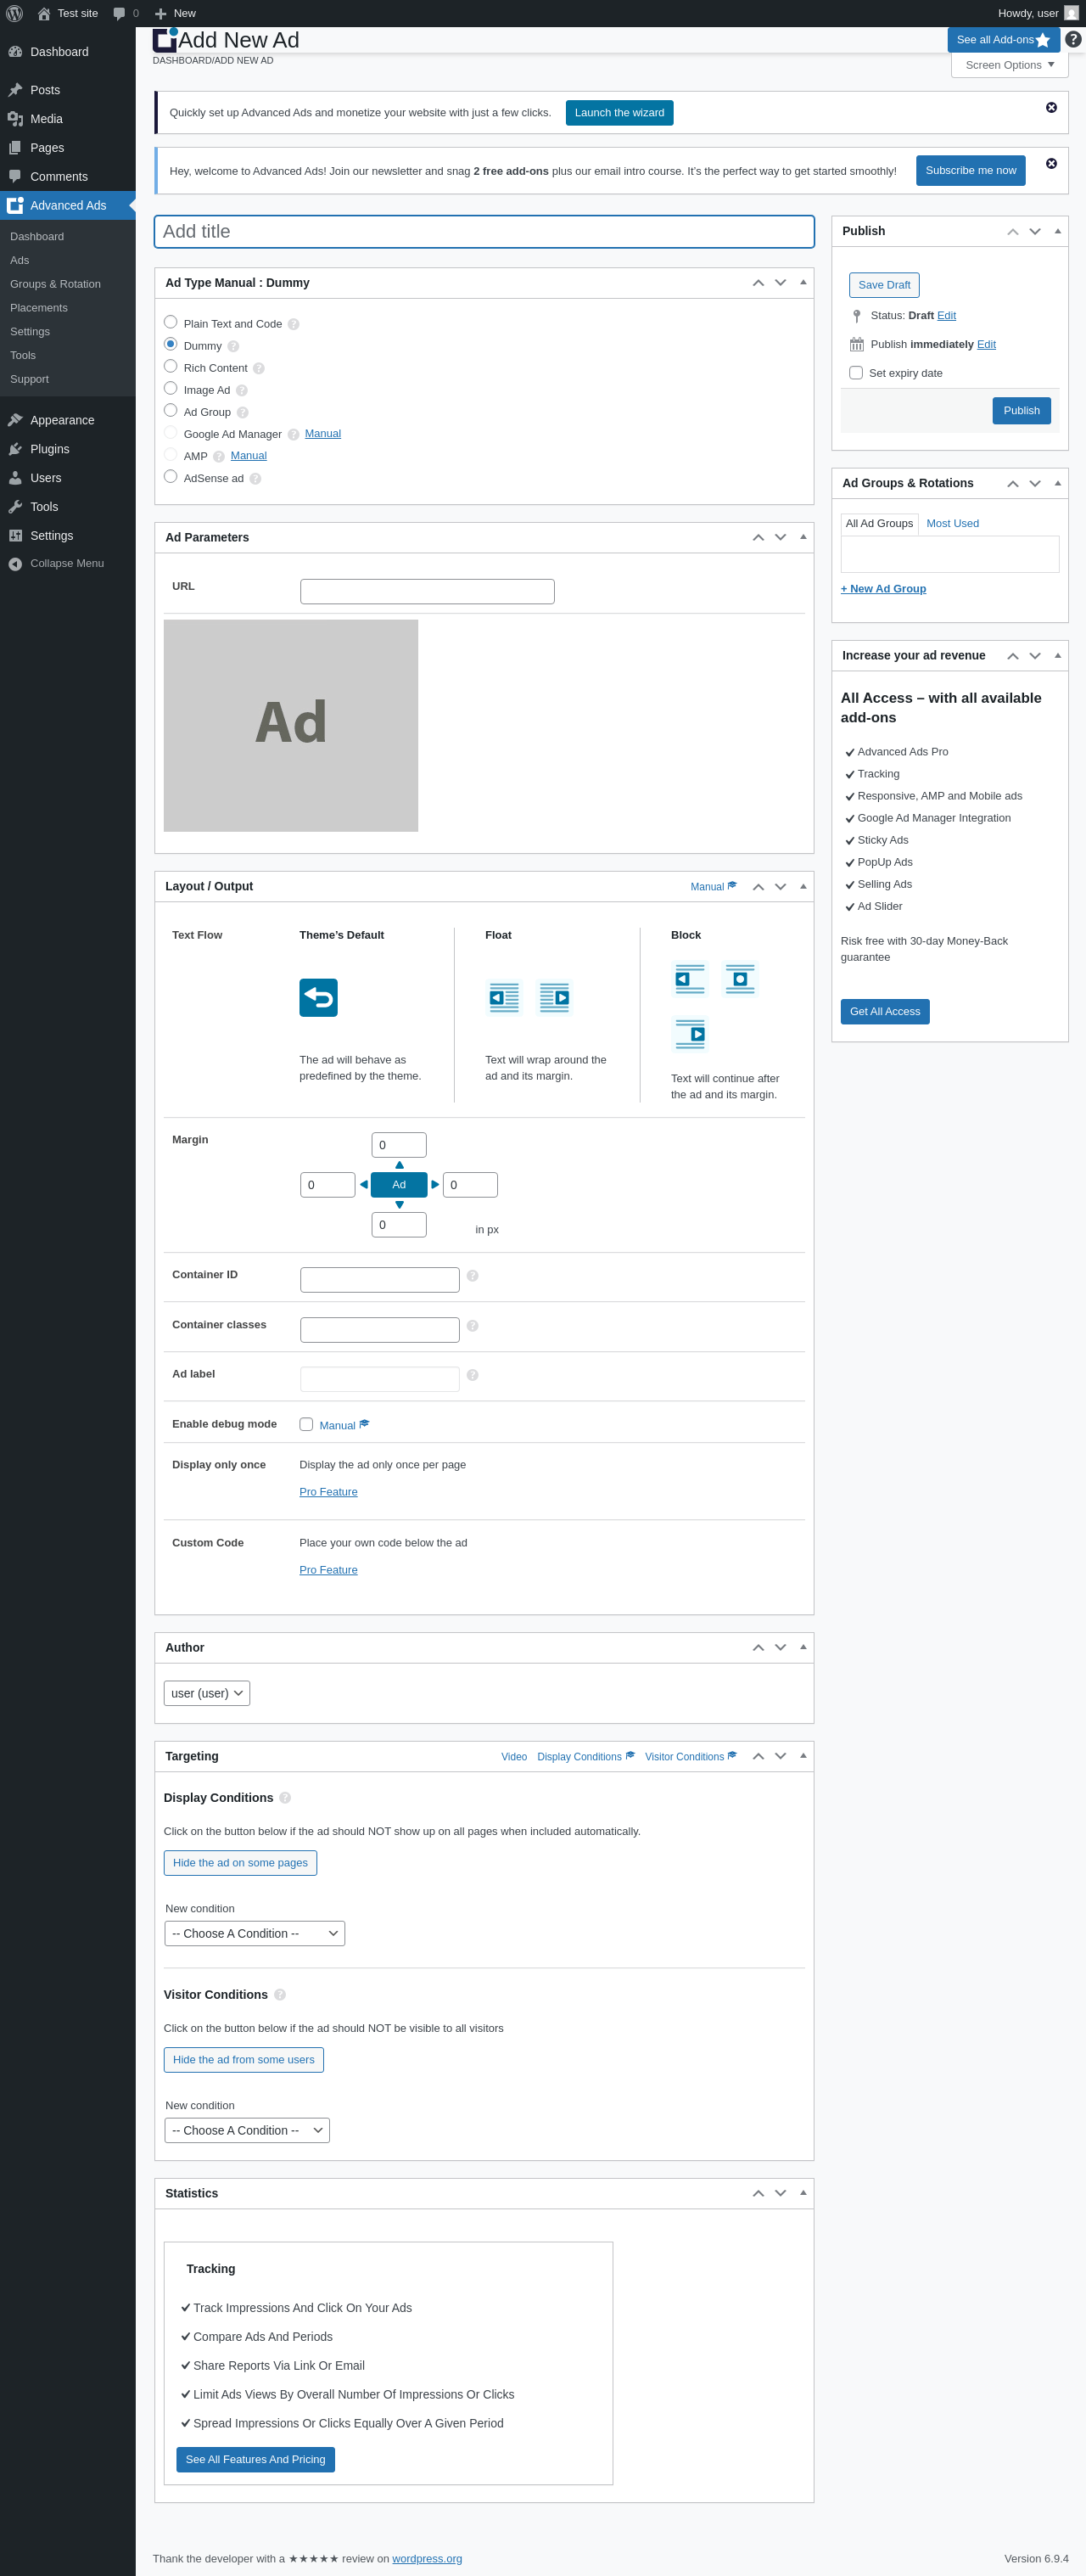Select Ad Group type radio

pyautogui.click(x=170, y=410)
